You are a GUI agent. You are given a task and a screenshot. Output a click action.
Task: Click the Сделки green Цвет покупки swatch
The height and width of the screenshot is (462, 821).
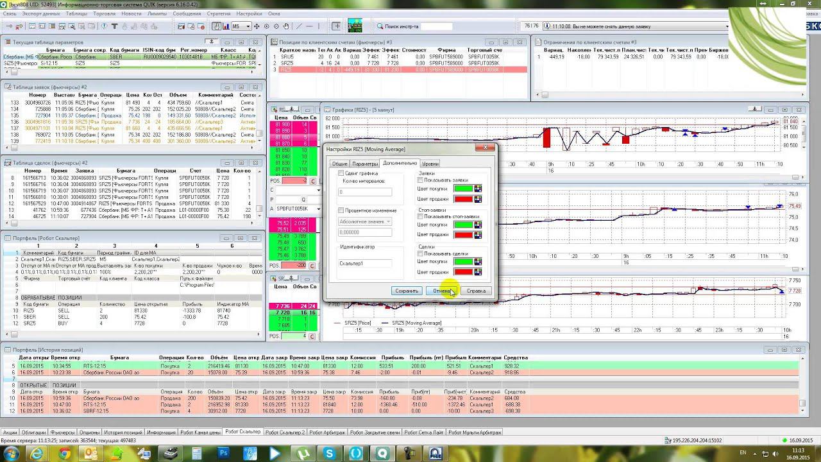(463, 262)
